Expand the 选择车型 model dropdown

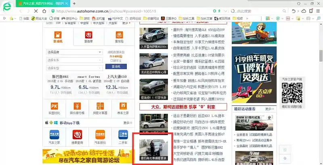(75, 68)
